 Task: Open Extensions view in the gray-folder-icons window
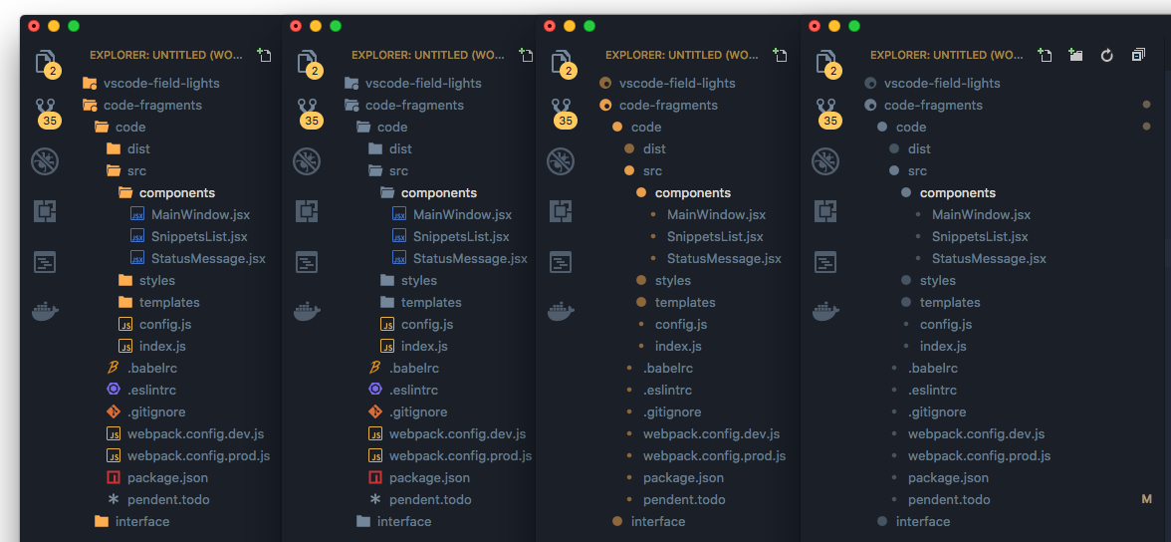[307, 211]
